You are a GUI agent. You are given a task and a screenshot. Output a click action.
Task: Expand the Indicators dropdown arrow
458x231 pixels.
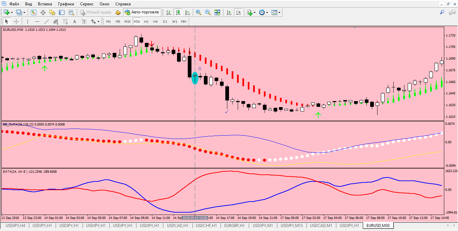(x=254, y=12)
